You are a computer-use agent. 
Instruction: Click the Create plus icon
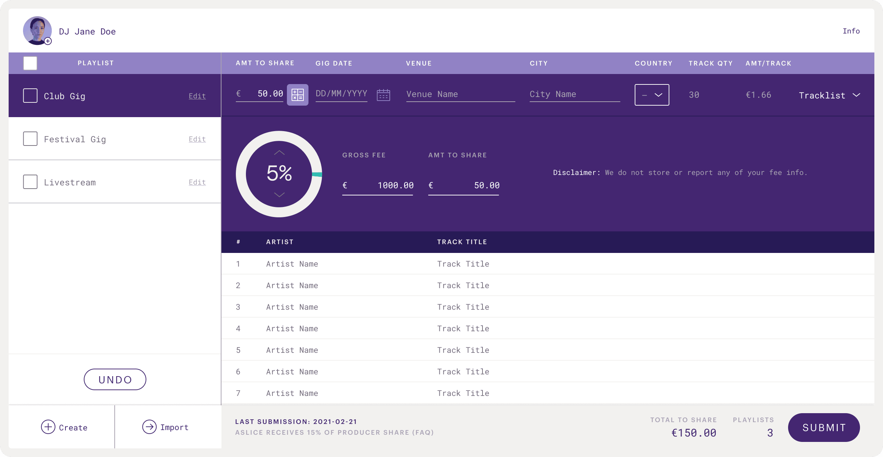48,427
